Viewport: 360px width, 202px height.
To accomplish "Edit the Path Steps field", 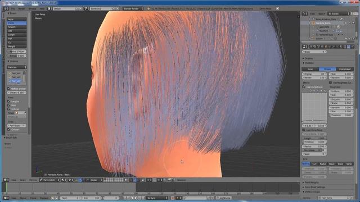I will pos(17,126).
